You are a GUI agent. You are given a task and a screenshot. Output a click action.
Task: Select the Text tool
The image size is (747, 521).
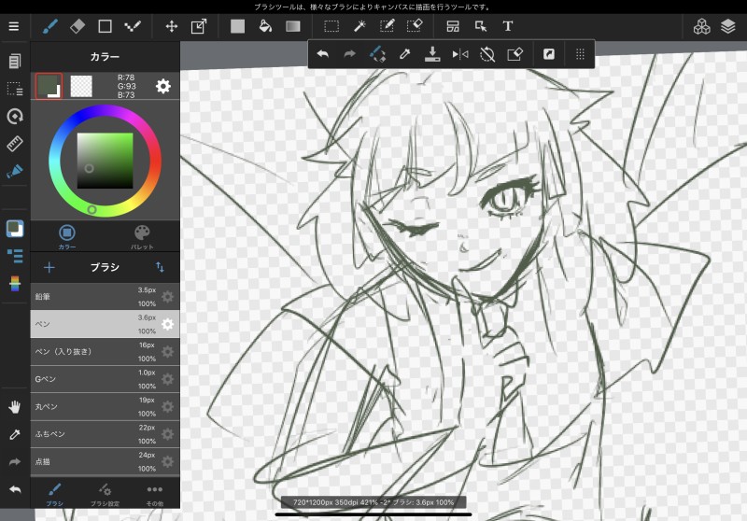click(x=508, y=26)
